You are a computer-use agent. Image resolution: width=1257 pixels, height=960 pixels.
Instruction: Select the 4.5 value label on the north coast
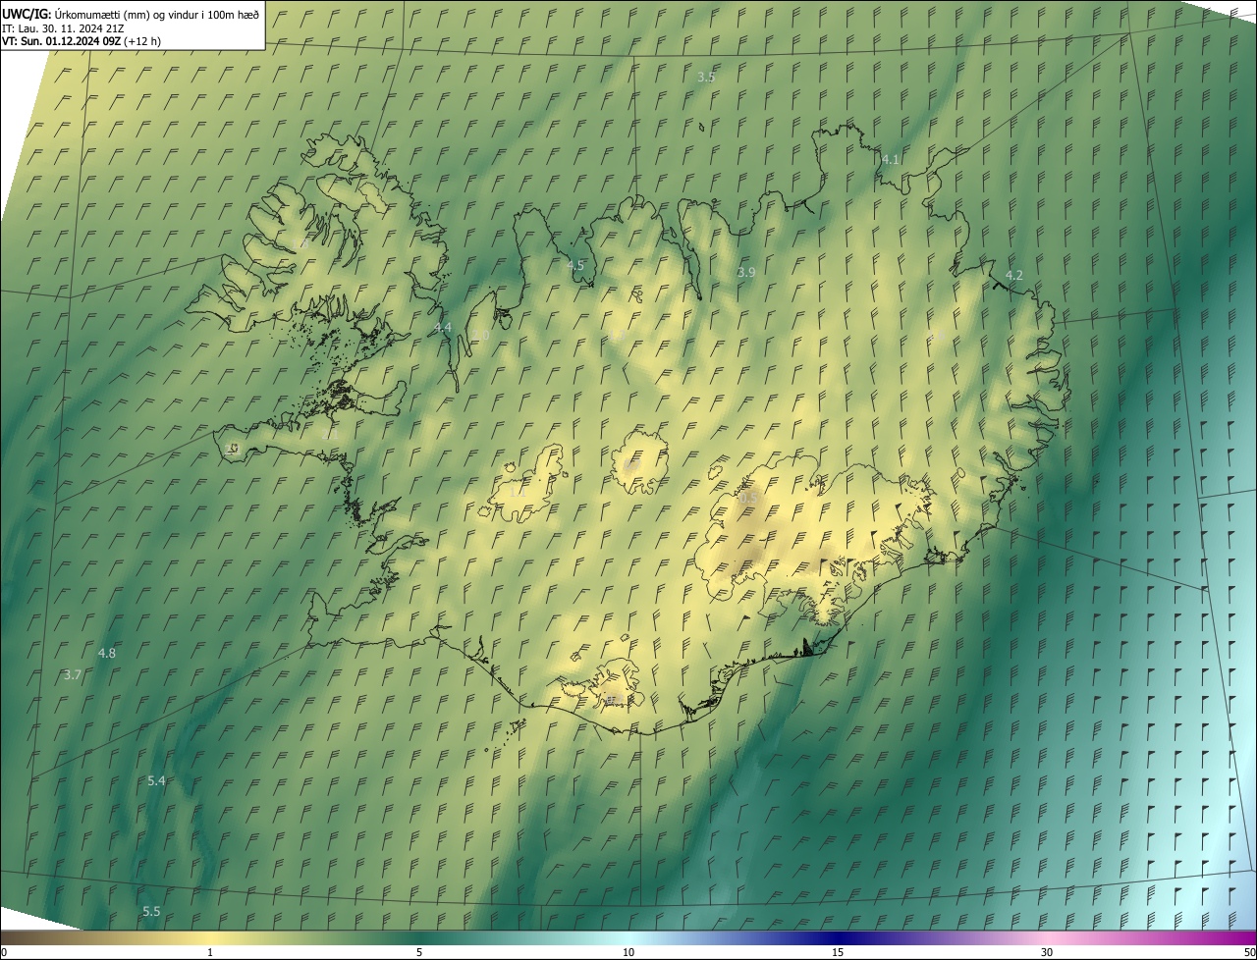pyautogui.click(x=575, y=266)
